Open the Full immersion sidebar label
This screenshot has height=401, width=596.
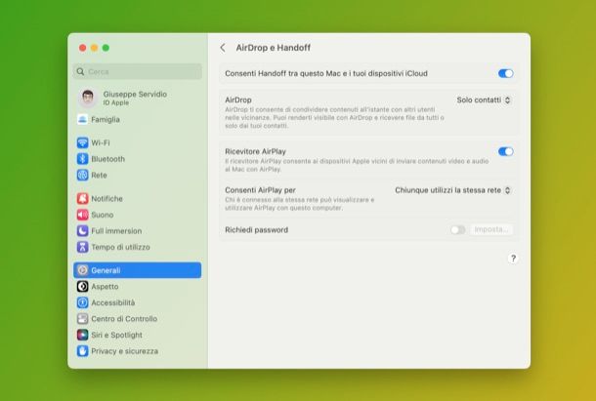tap(116, 231)
